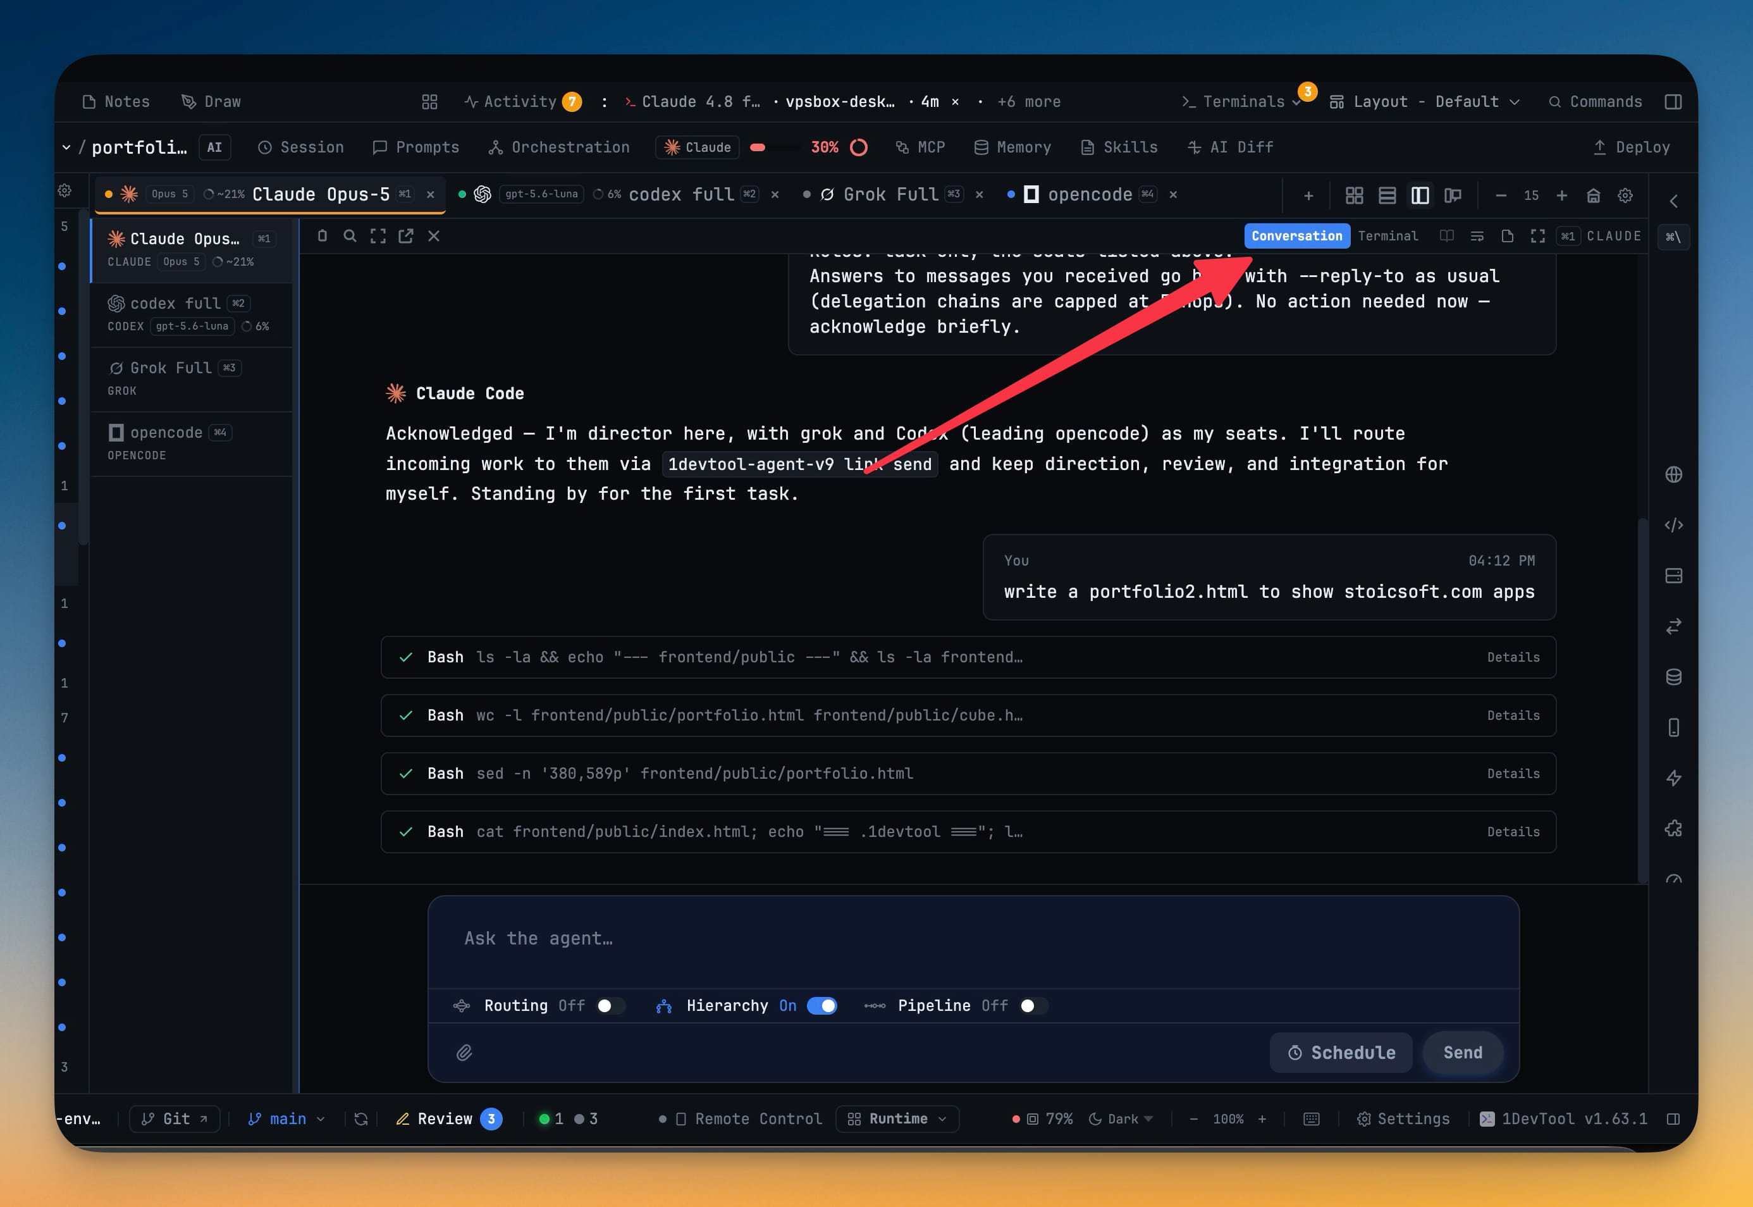Click the attach file paperclip icon
1753x1207 pixels.
(x=464, y=1053)
